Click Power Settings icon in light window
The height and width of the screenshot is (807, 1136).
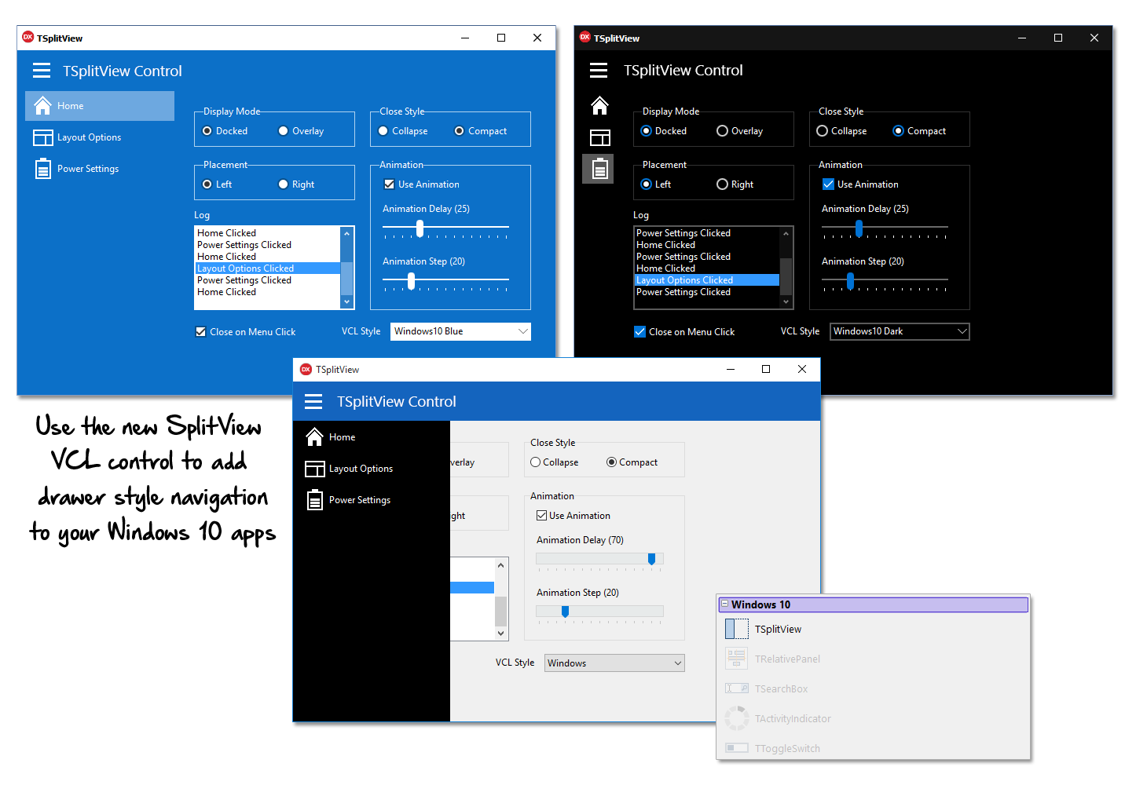(x=315, y=500)
